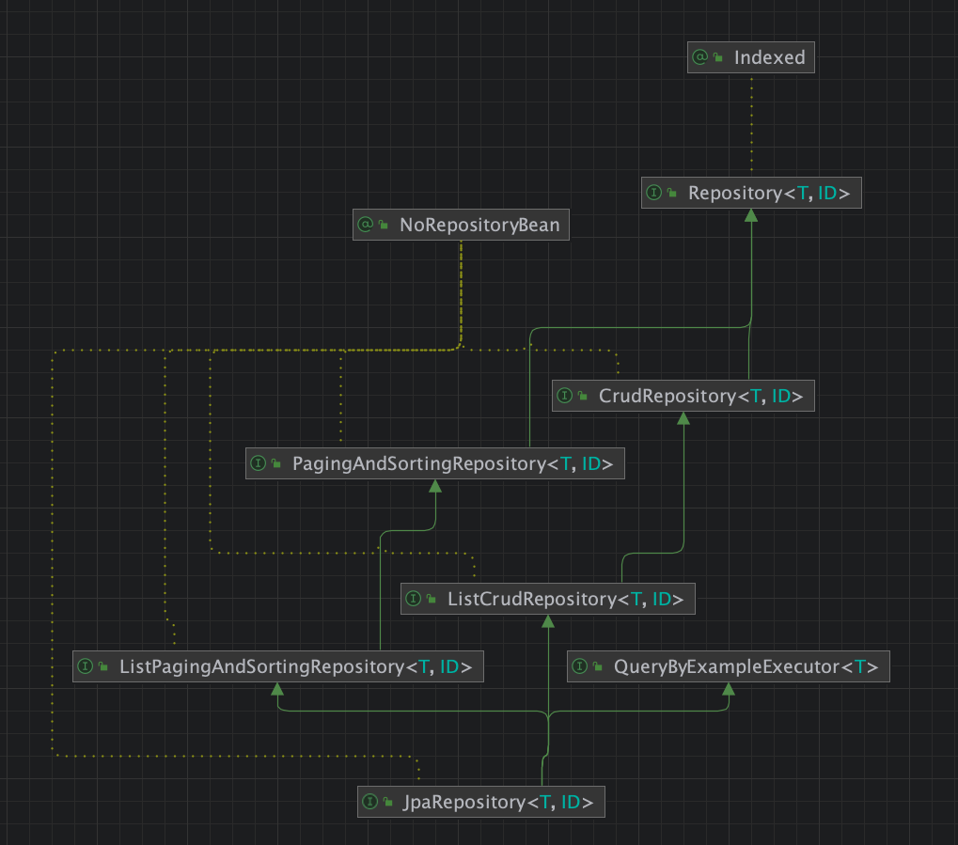Select the ListPagingAndSortingRepository<T, ID> node label
Screen dimensions: 958x845
296,666
